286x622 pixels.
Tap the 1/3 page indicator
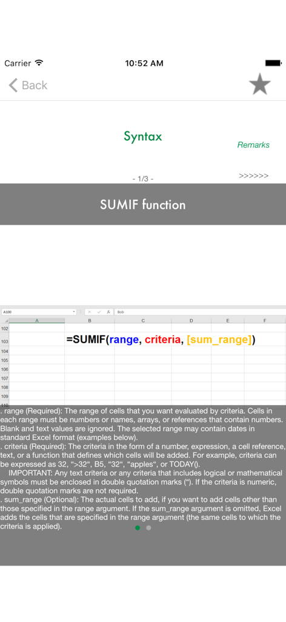click(x=143, y=179)
